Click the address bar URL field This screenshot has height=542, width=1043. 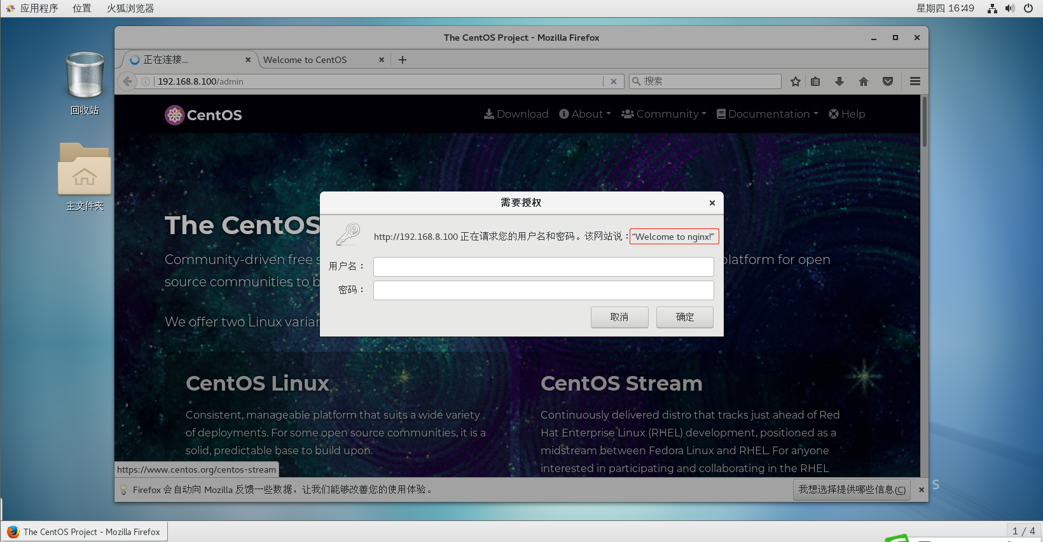coord(378,81)
